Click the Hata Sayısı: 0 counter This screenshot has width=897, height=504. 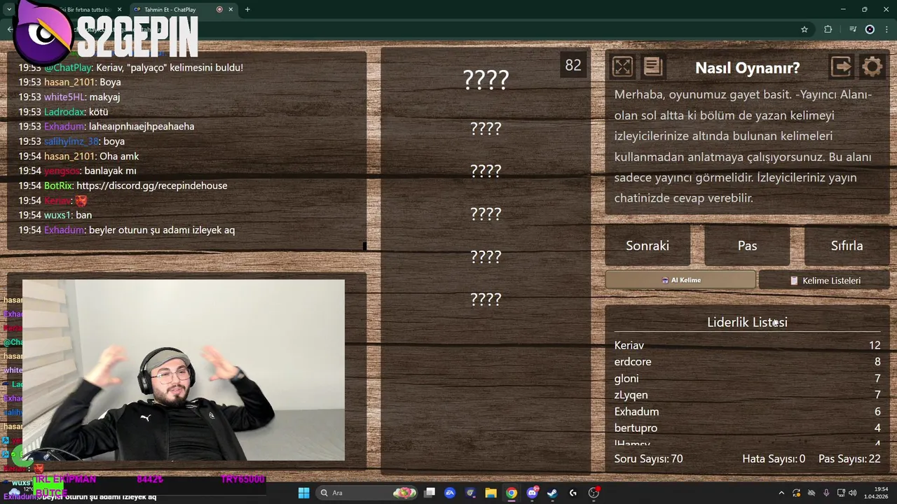tap(774, 458)
